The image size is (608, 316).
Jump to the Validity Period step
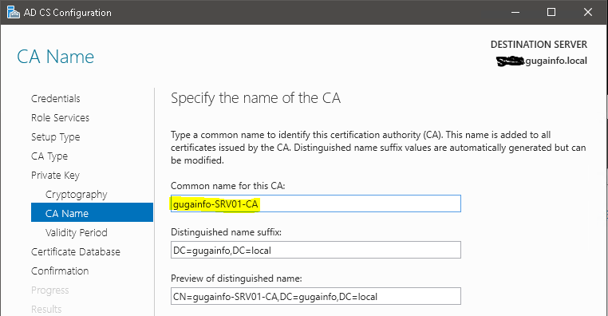pyautogui.click(x=77, y=233)
